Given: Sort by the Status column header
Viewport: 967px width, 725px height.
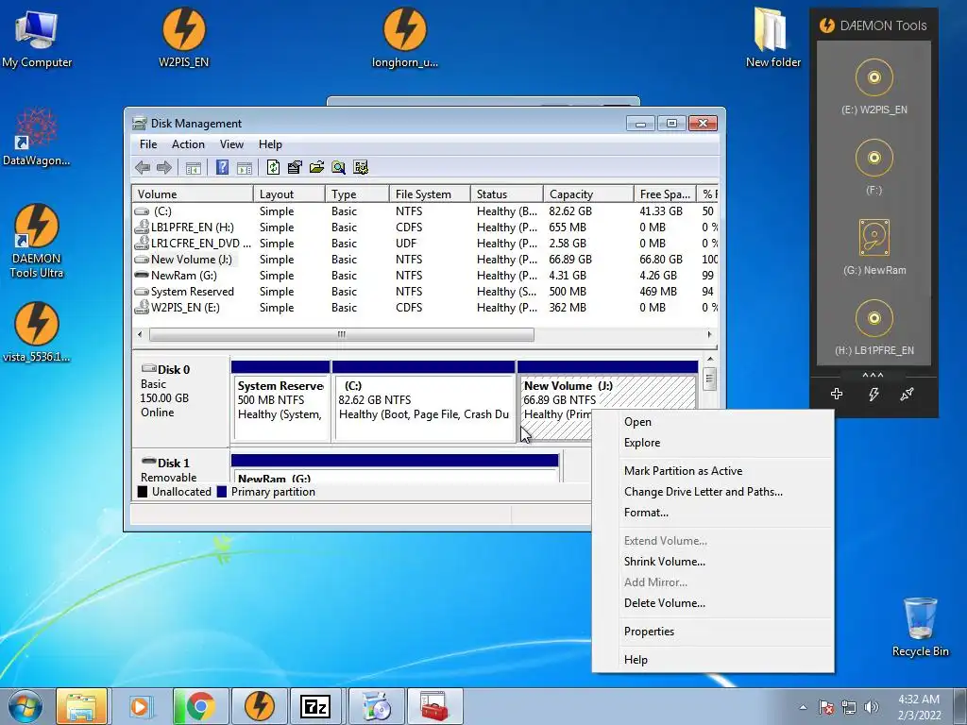Looking at the screenshot, I should tap(507, 194).
